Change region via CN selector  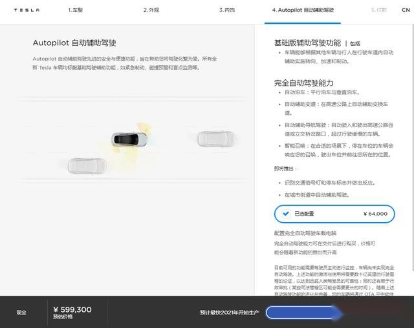click(406, 10)
